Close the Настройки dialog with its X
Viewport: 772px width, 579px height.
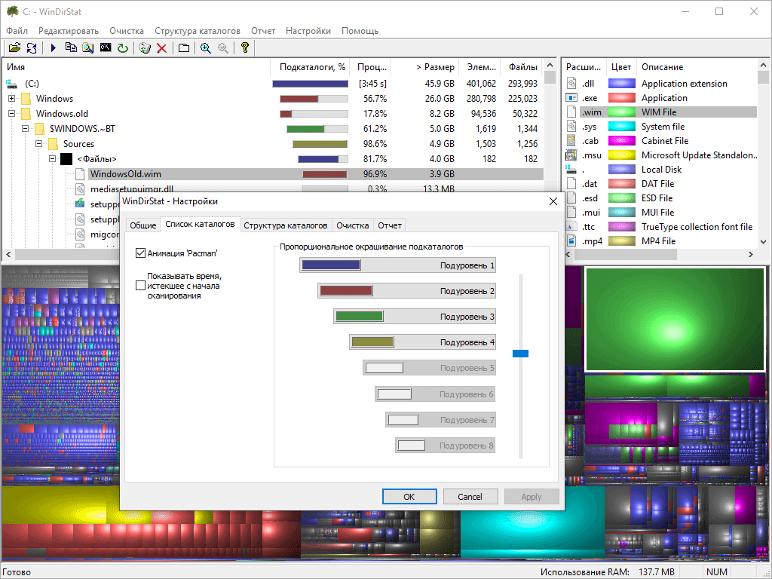[553, 201]
